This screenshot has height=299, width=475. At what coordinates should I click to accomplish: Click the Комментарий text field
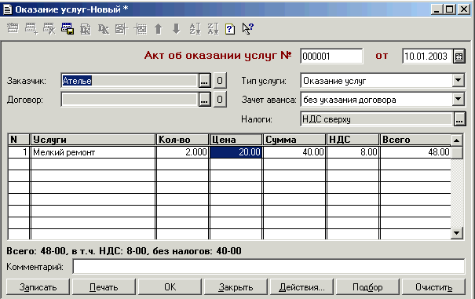[x=269, y=267]
